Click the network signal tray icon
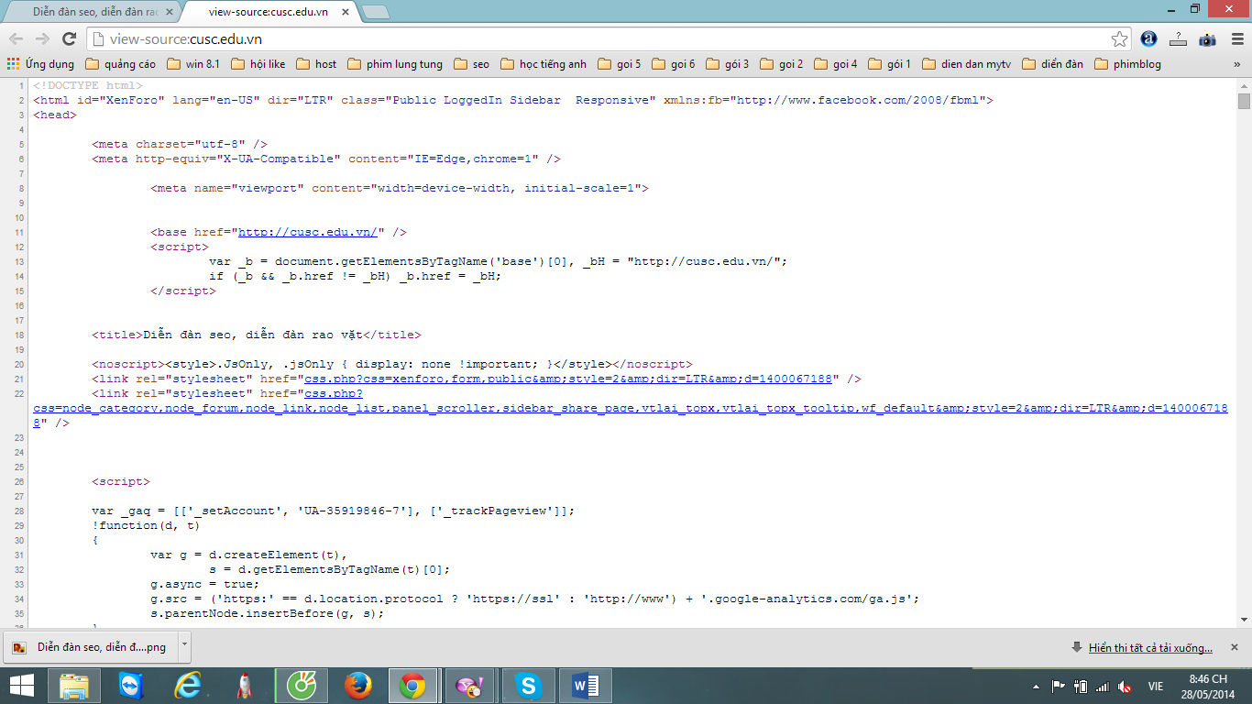 (1103, 686)
